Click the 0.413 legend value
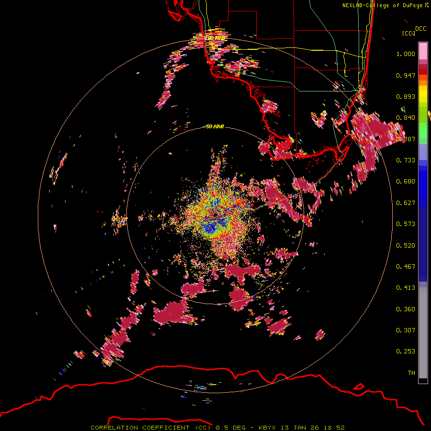The height and width of the screenshot is (431, 431). [406, 288]
